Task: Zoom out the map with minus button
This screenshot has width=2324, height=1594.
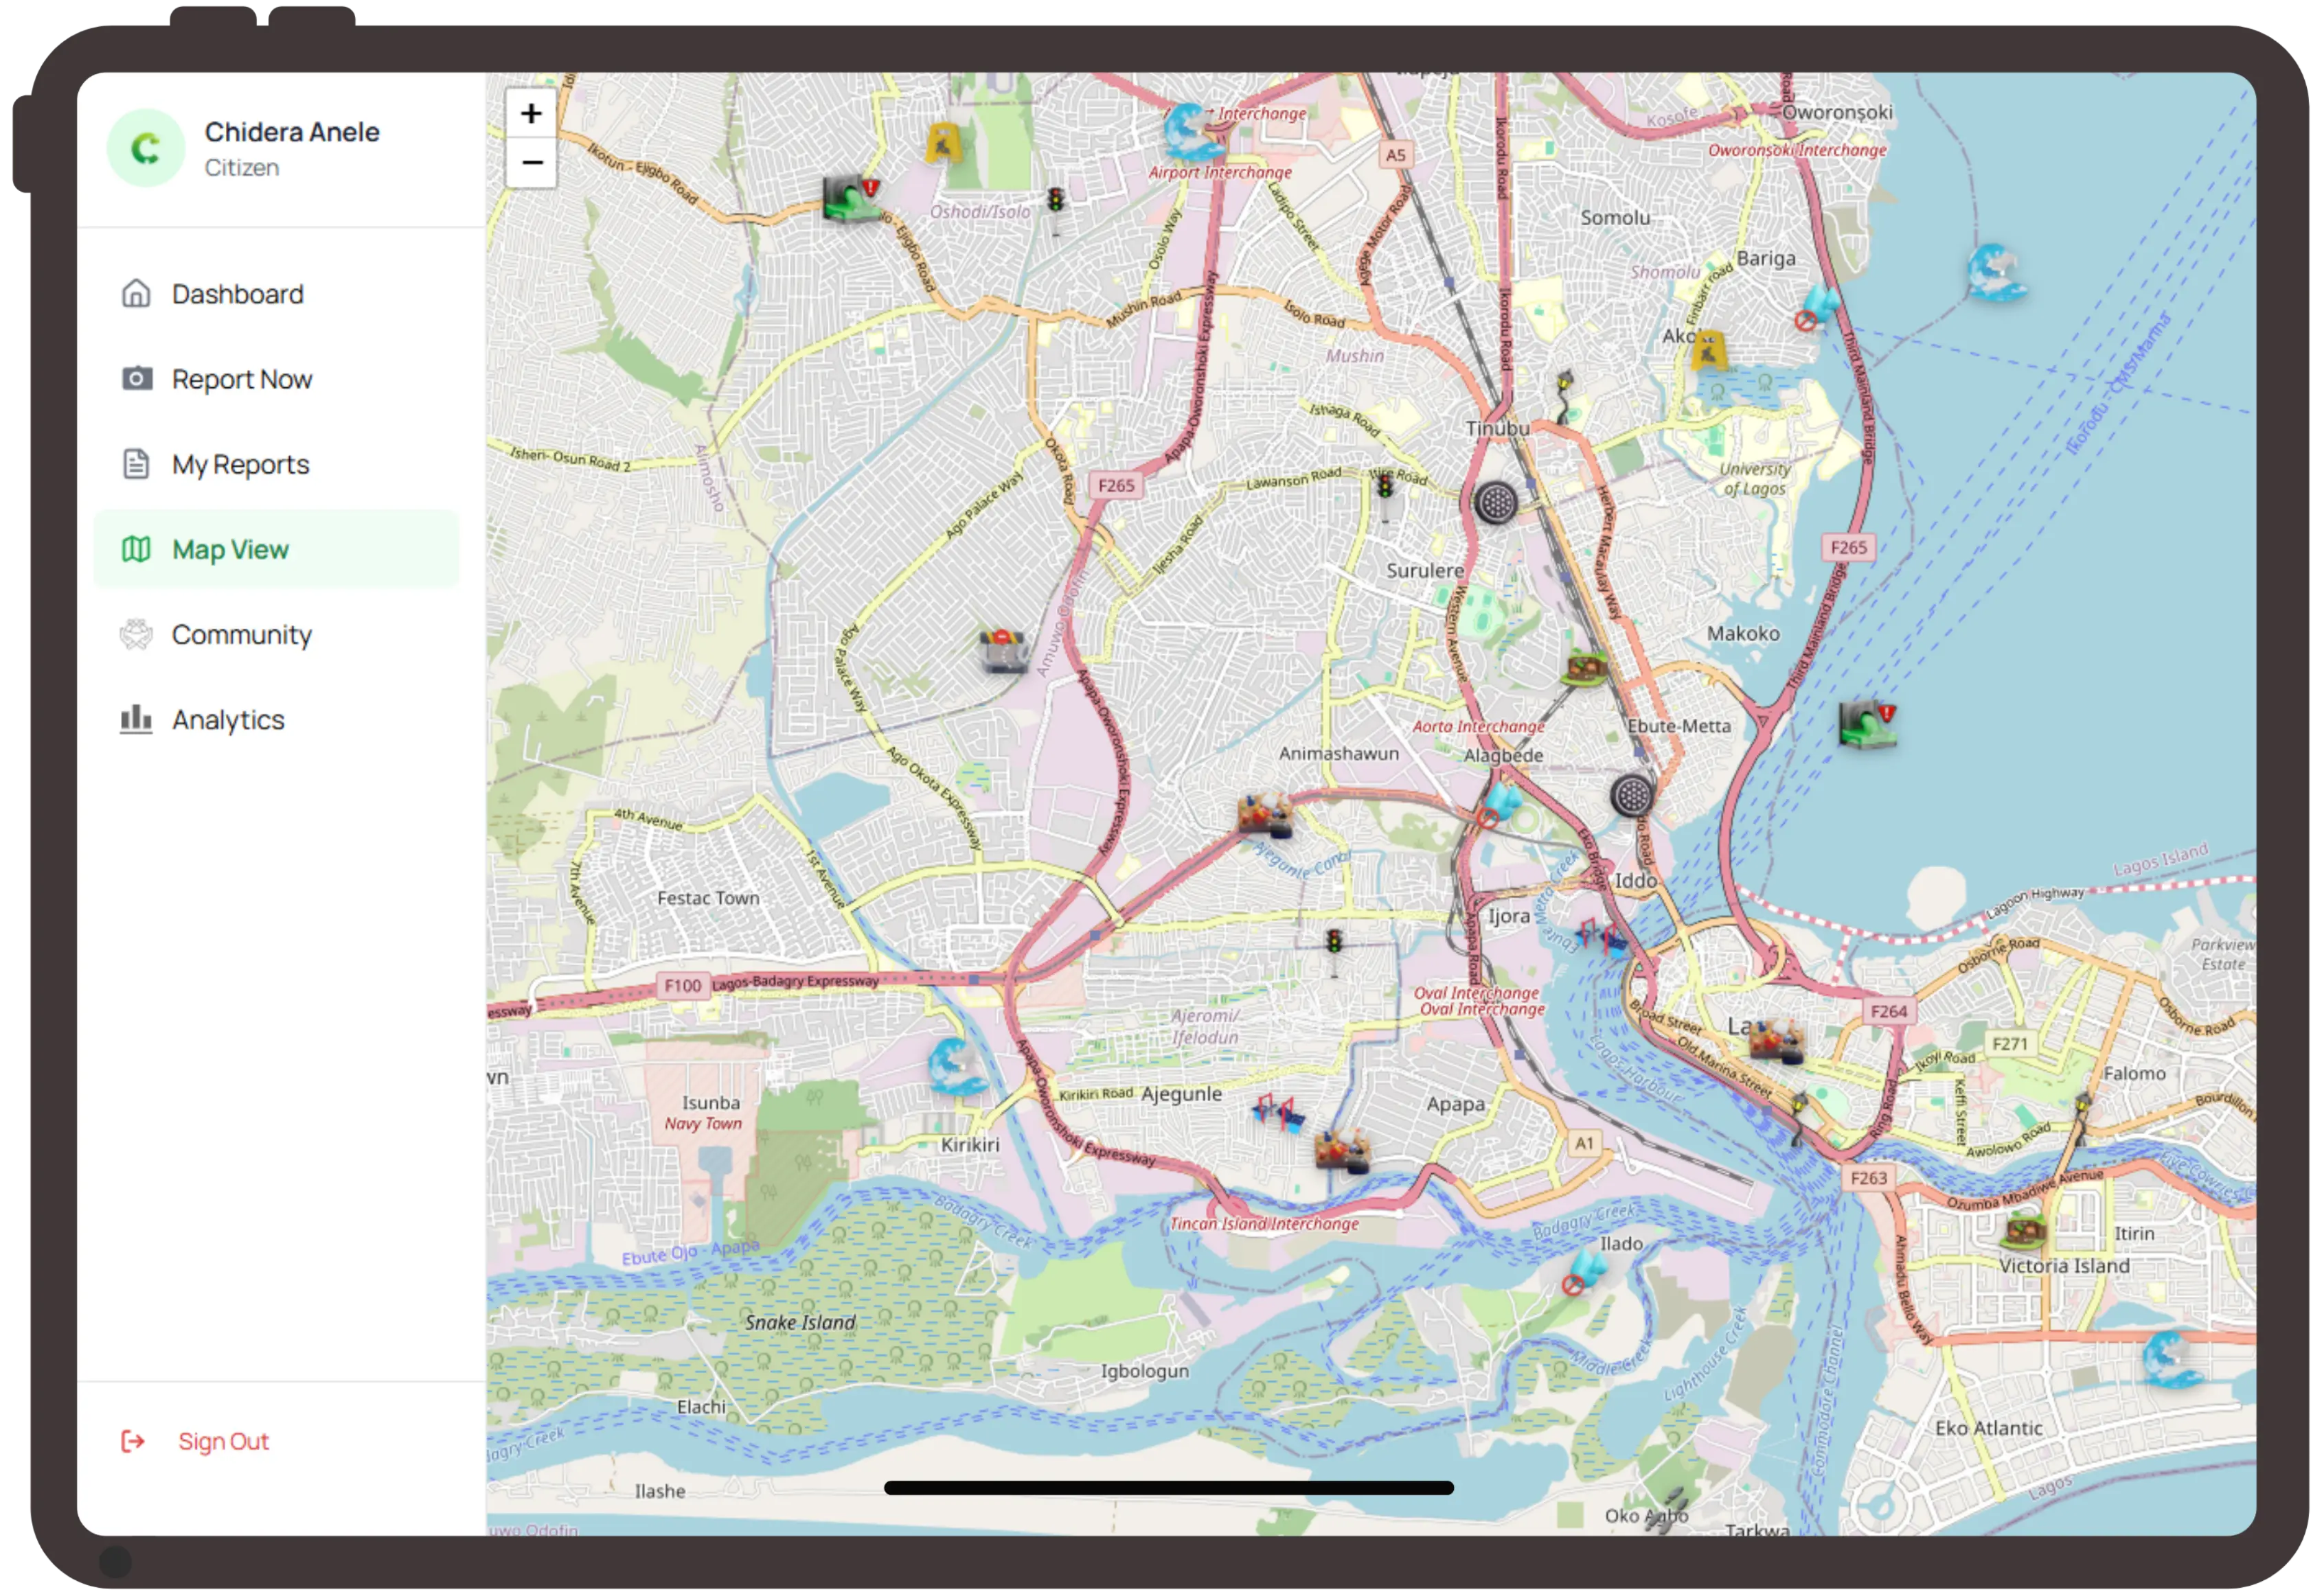Action: 531,163
